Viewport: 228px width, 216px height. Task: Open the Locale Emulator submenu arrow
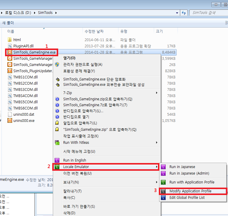(x=157, y=167)
